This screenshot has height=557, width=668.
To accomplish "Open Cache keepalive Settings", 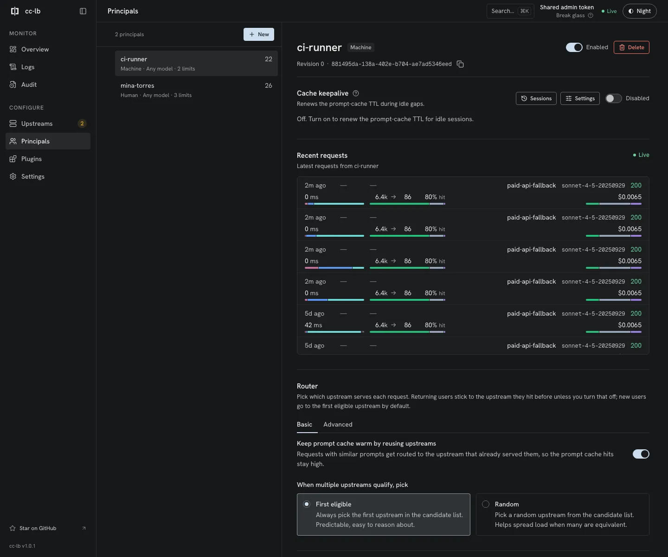I will [x=580, y=98].
